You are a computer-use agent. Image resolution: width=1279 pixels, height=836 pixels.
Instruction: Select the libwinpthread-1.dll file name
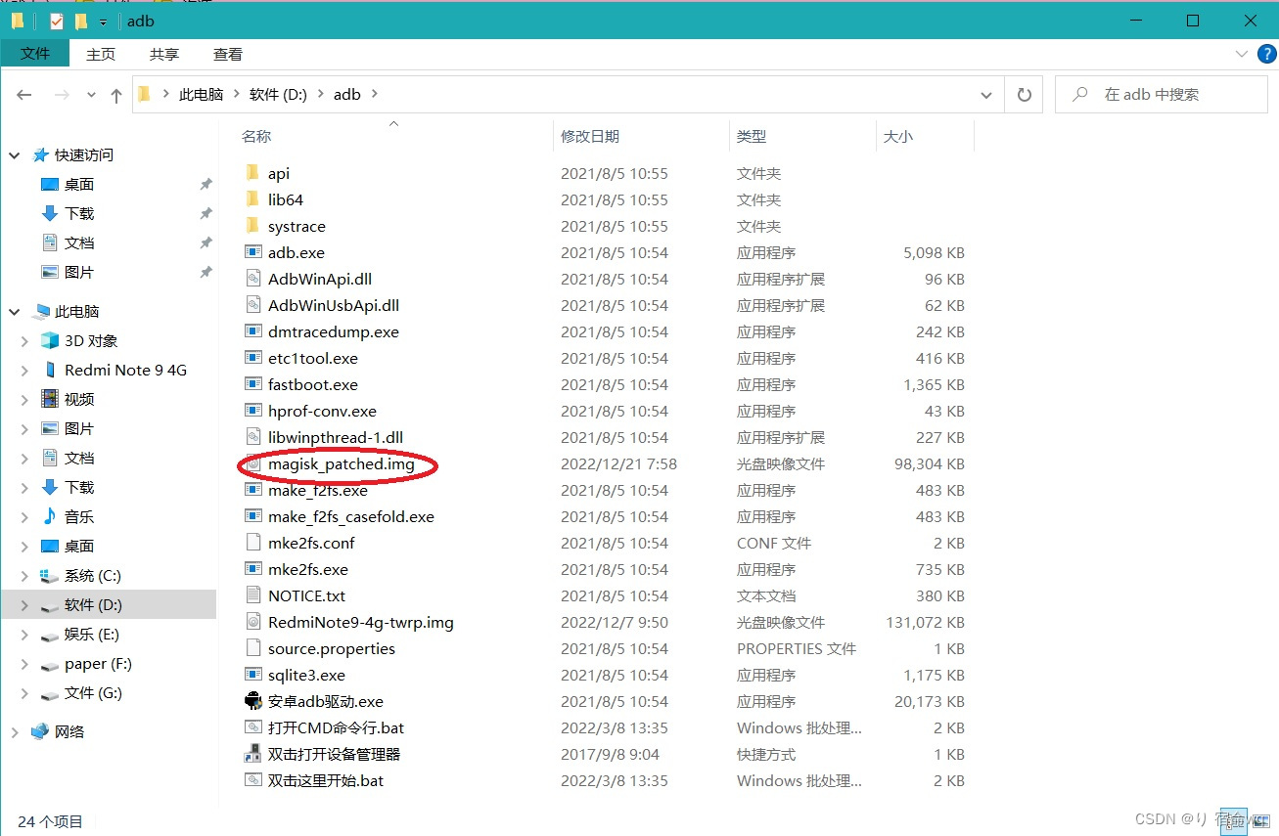click(x=336, y=437)
